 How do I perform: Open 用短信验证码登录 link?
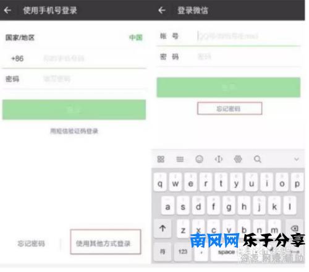pos(74,131)
